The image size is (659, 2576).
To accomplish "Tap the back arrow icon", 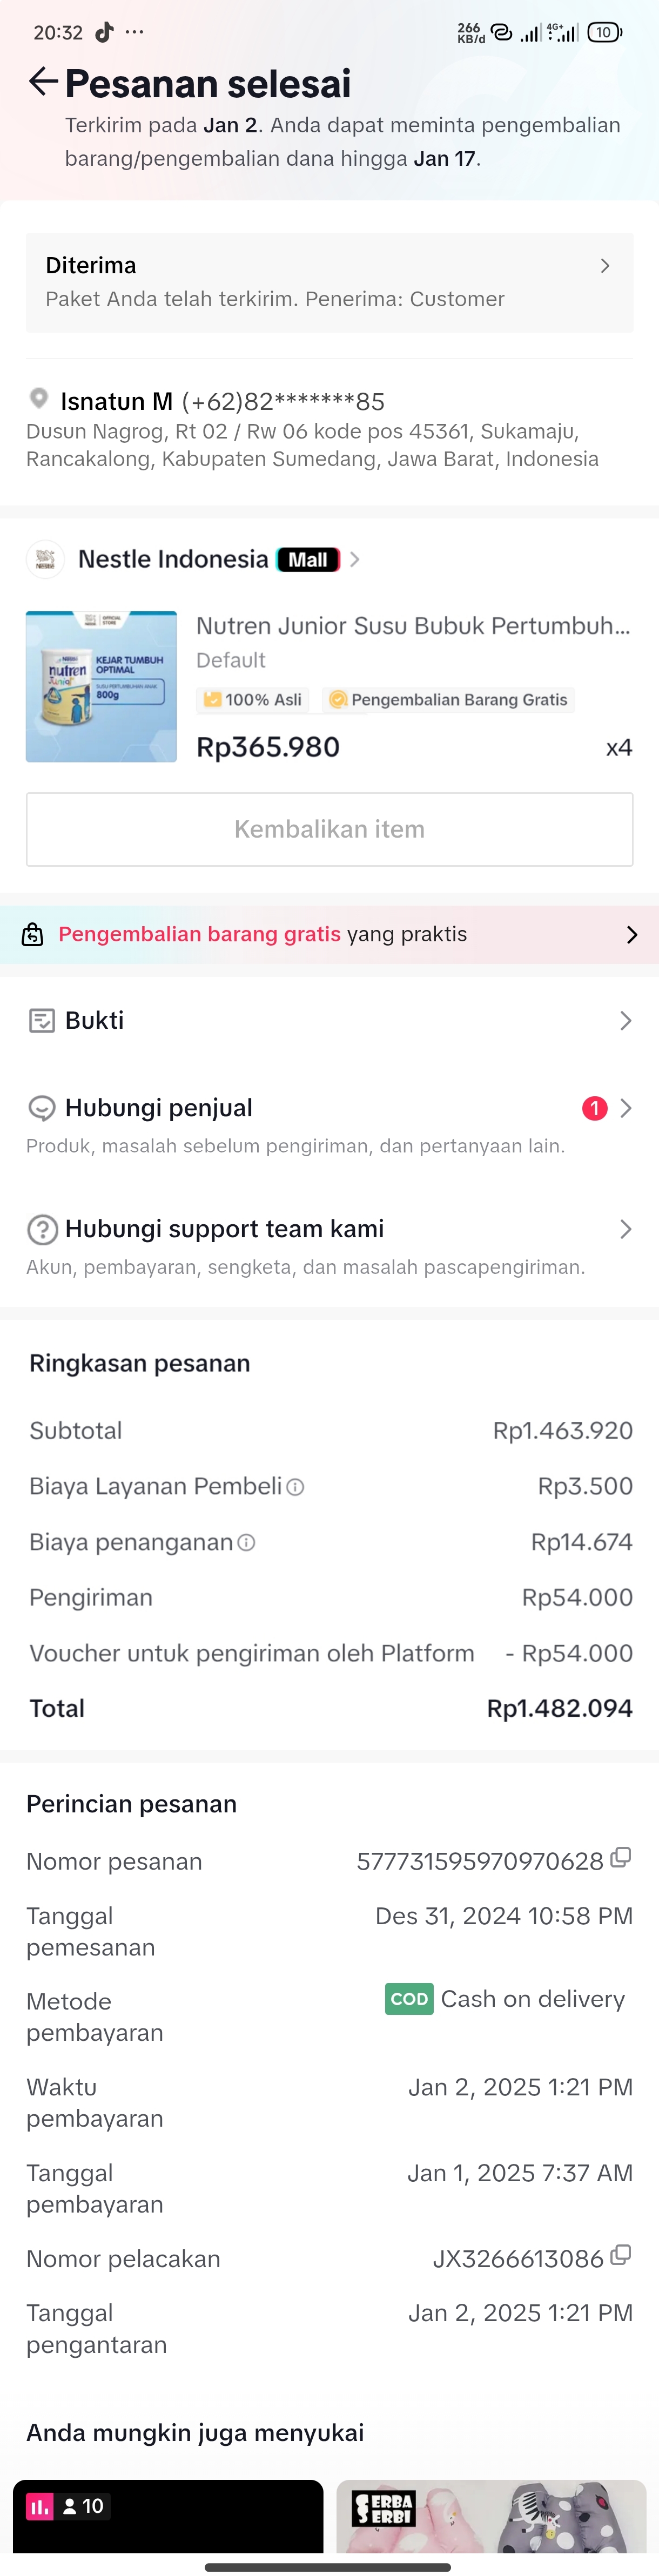I will point(42,82).
